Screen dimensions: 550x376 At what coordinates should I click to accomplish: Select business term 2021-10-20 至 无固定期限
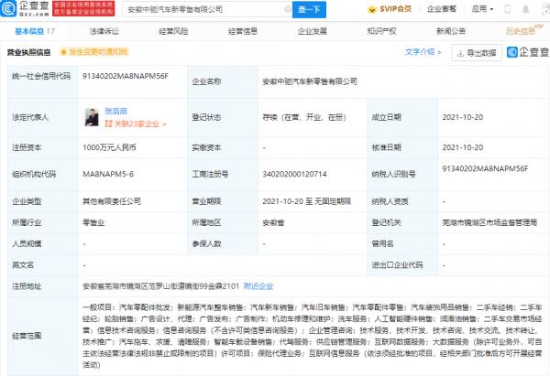tap(306, 201)
